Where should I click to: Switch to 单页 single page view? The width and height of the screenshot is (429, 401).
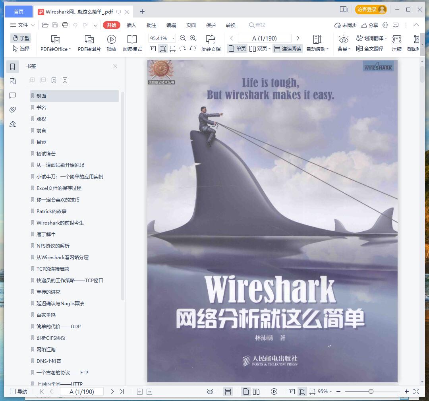(x=237, y=49)
